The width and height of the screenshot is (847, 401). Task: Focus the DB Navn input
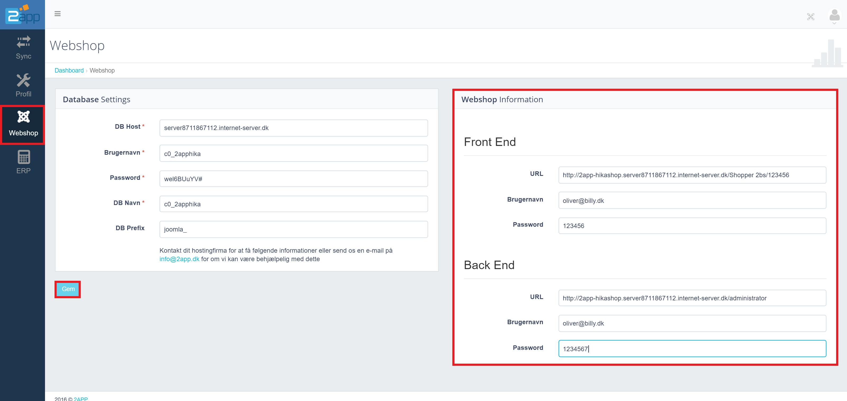294,204
